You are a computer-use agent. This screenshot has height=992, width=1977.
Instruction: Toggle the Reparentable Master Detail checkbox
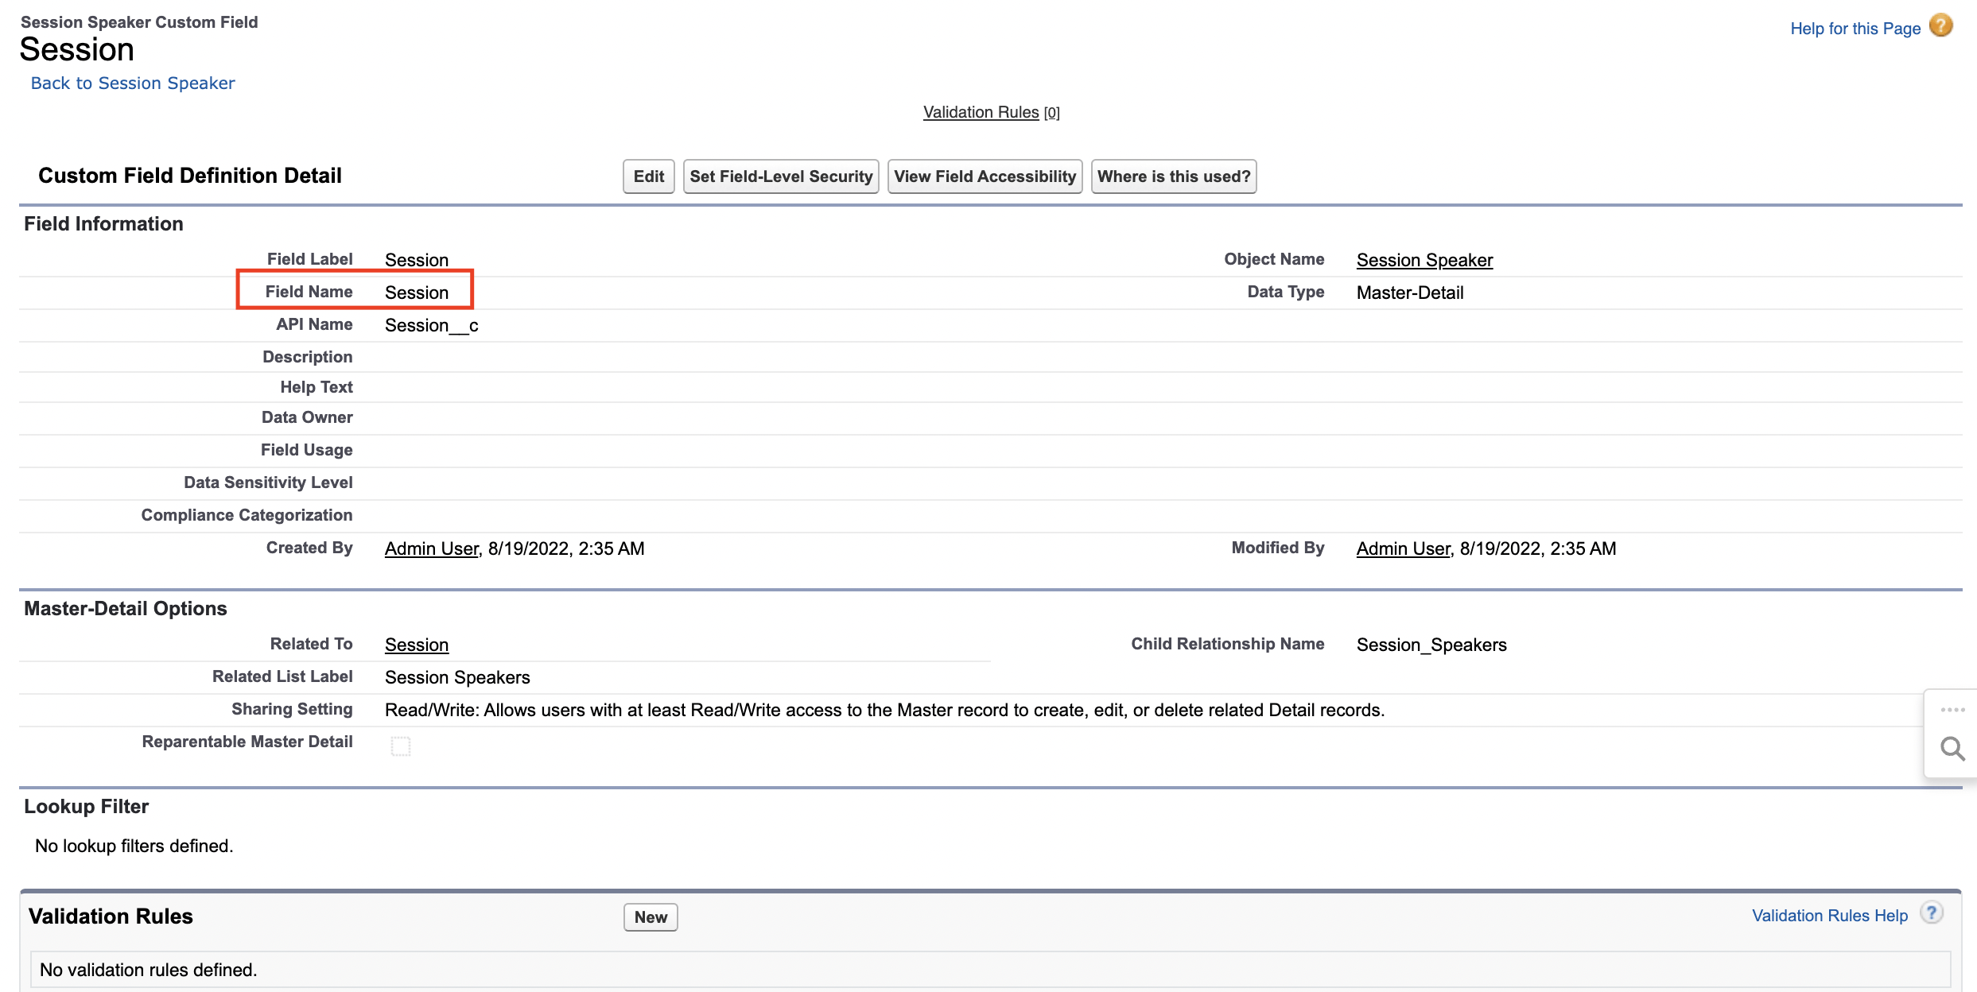401,746
